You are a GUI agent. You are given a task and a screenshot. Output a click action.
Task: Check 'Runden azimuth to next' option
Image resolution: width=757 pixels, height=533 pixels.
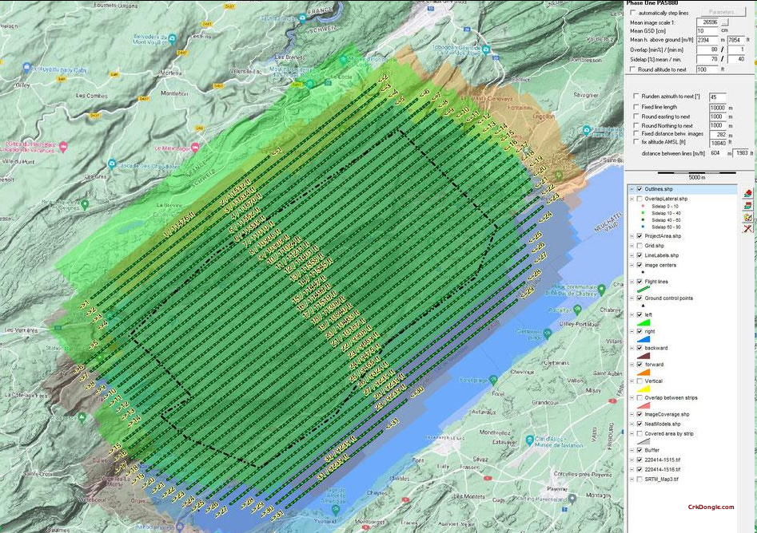coord(635,96)
